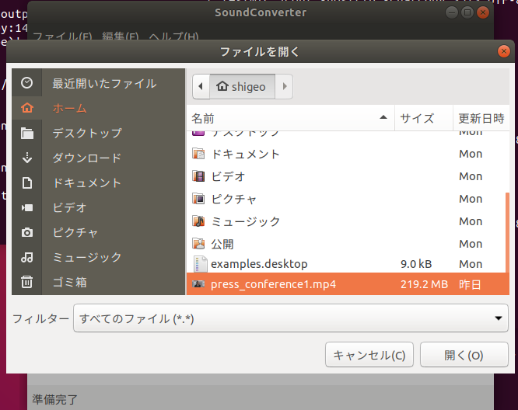Viewport: 518px width, 410px height.
Task: Click the 準備完了 status bar text
Action: pos(55,399)
